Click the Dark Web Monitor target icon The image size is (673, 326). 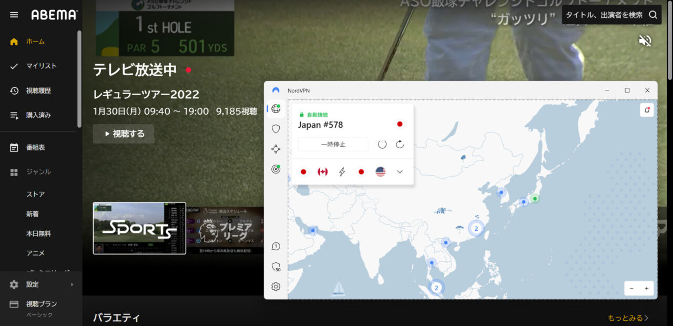click(x=276, y=169)
